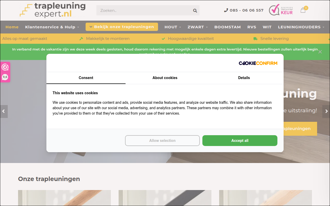Click the Allow selection button
This screenshot has width=330, height=206.
[x=162, y=141]
